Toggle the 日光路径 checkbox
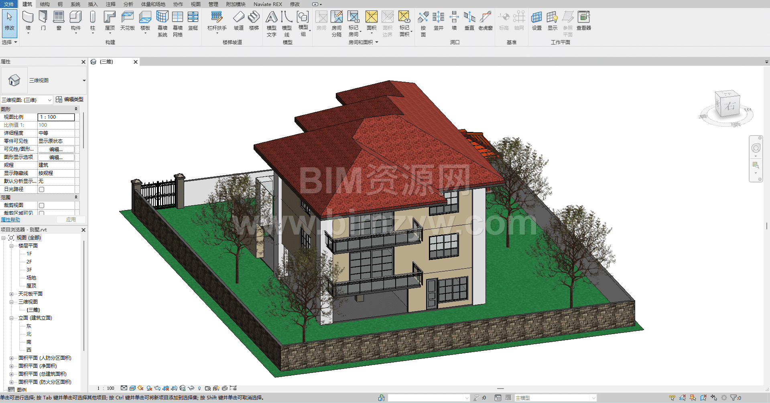Screen dimensions: 770x403 41,189
